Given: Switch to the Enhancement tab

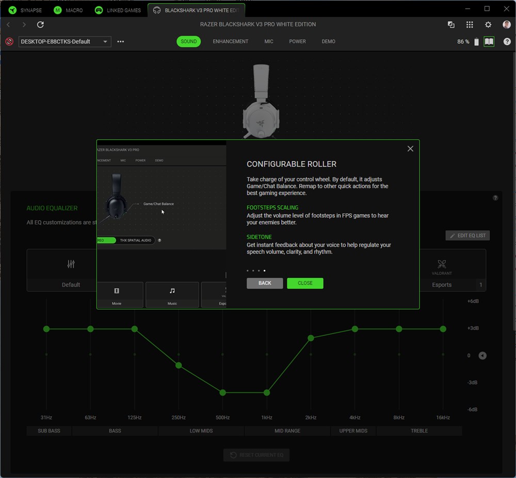Looking at the screenshot, I should click(x=230, y=42).
